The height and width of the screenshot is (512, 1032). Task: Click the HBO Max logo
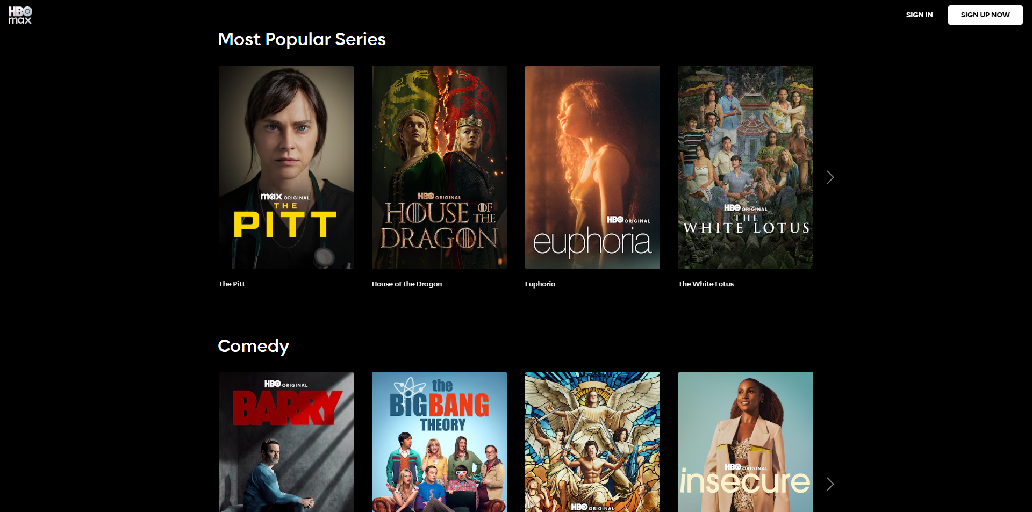point(20,15)
